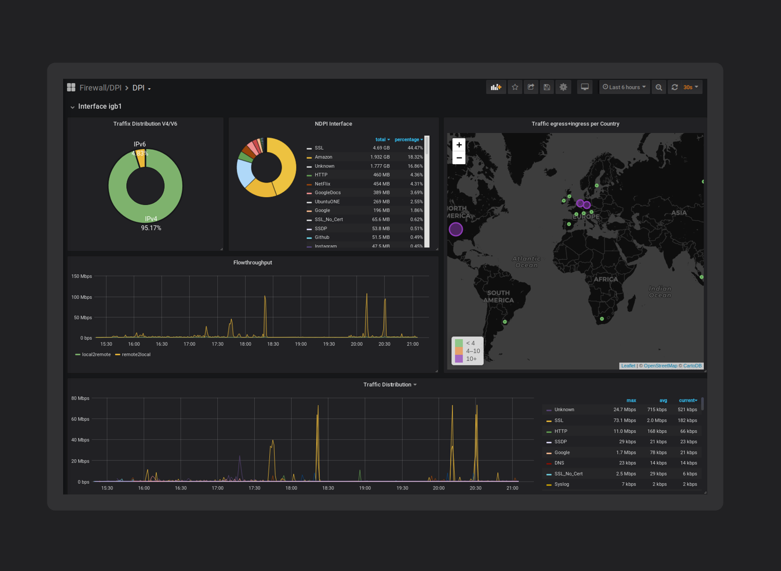Open the OpenStreetMap attribution link
This screenshot has height=571, width=781.
coord(660,366)
